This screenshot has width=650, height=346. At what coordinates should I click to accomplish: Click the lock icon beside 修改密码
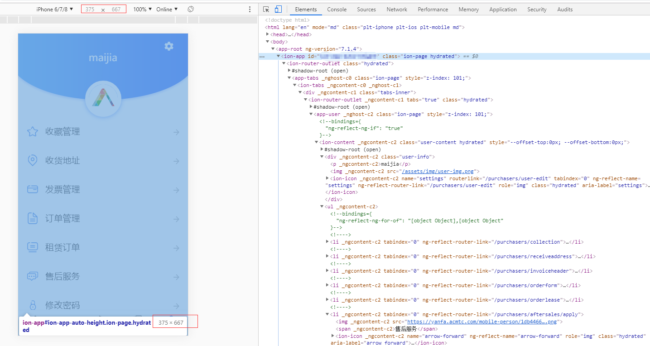[x=32, y=305]
